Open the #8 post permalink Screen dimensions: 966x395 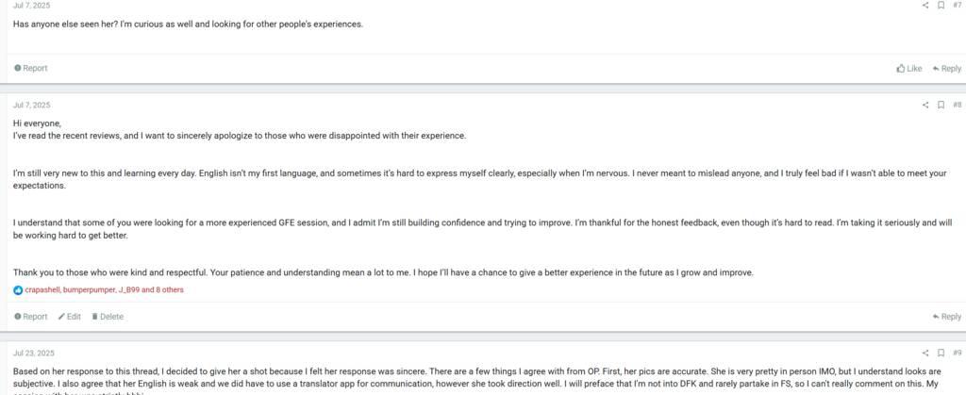coord(957,105)
